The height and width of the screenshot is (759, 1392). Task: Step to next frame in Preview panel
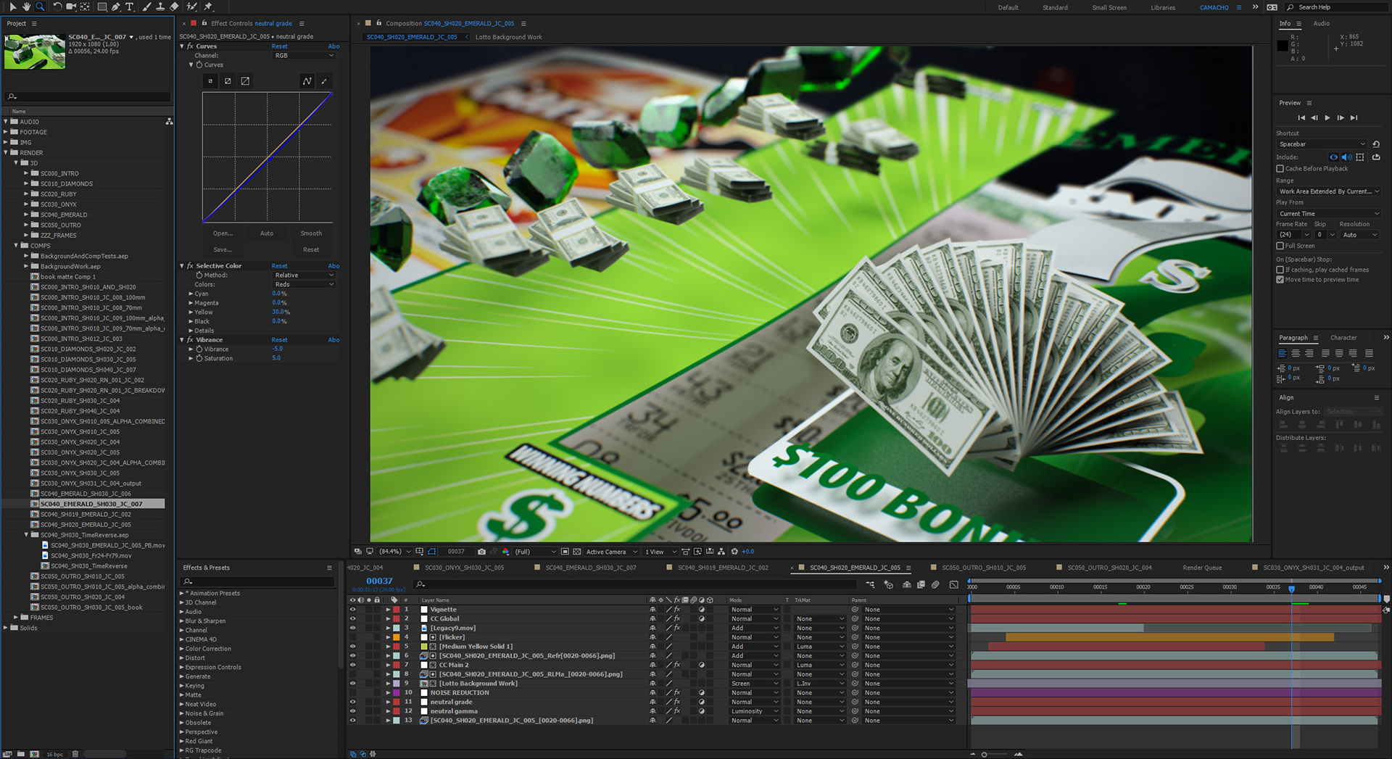tap(1341, 117)
